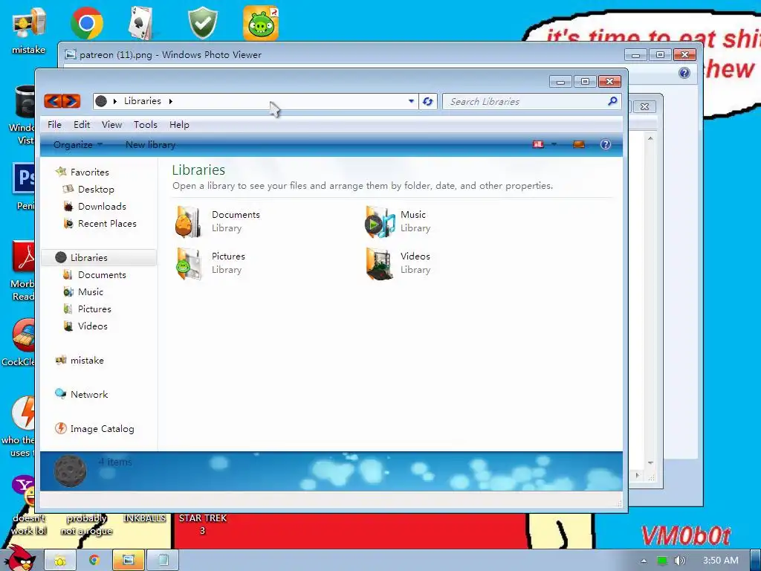Open view options dropdown arrow
The image size is (761, 571).
click(x=554, y=144)
